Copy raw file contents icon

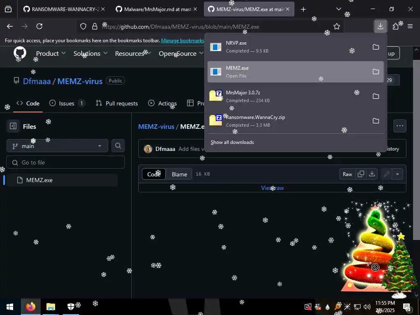click(x=361, y=174)
